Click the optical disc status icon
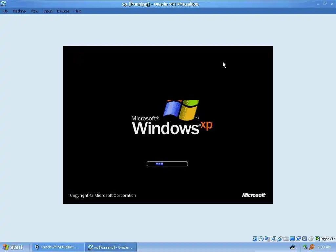 tap(261, 239)
